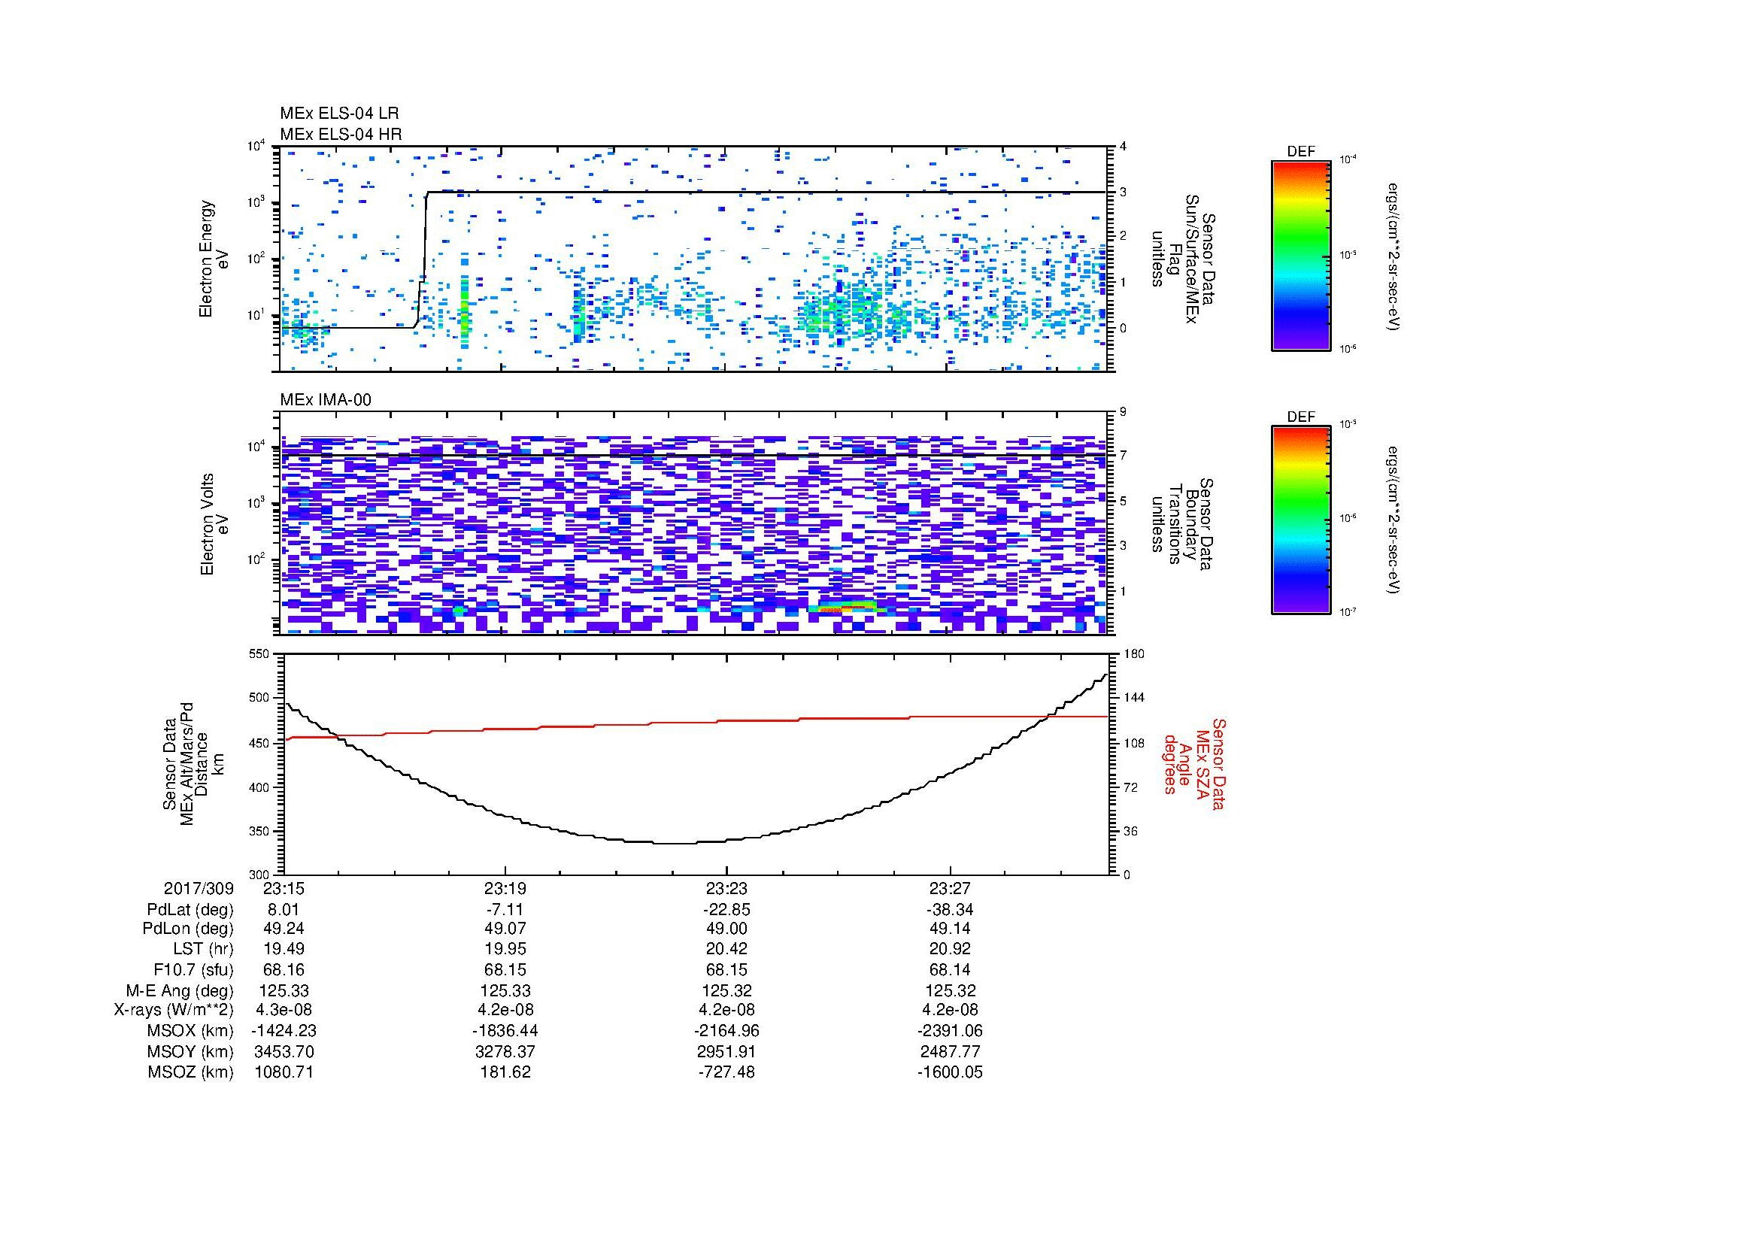This screenshot has width=1759, height=1243.
Task: Click the X-rays value 4.3e-08
Action: (x=284, y=1010)
